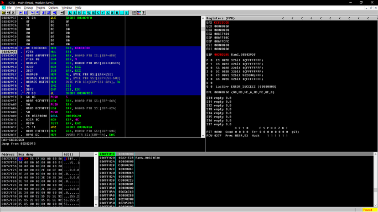Viewport: 378px width, 212px height.
Task: Select the TEST EAX, EAX instruction
Action: pyautogui.click(x=101, y=123)
